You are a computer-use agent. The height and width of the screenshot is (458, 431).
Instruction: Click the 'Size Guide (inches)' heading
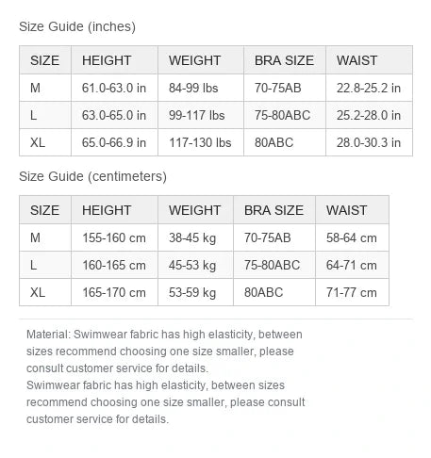(77, 26)
